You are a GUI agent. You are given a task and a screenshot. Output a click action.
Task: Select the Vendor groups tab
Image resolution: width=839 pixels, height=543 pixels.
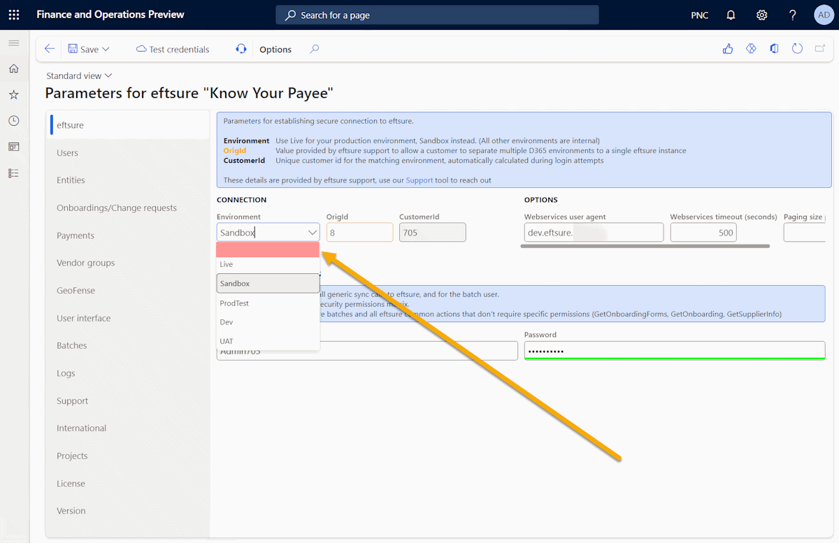point(128,263)
